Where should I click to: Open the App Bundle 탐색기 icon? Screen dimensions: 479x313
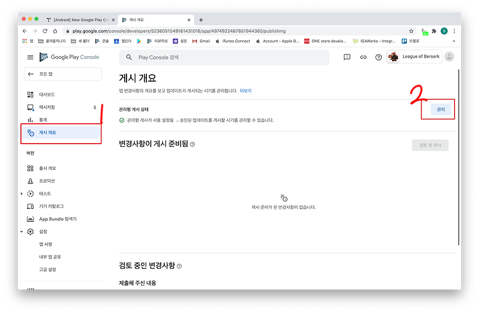coord(30,219)
